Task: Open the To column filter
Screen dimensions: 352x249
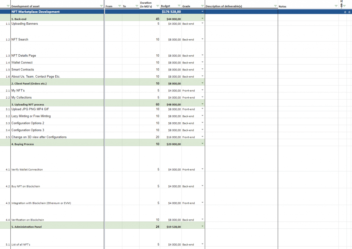Action: click(137, 6)
